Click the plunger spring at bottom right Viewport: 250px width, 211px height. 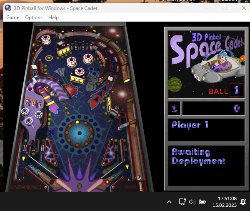[141, 186]
